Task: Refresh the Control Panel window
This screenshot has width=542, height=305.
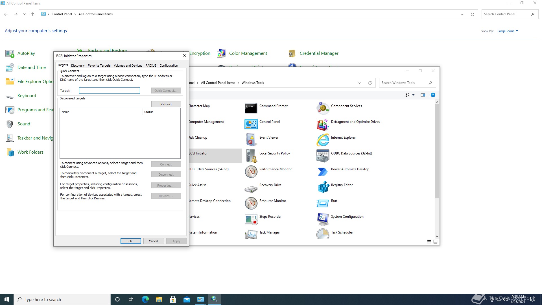Action: pyautogui.click(x=472, y=14)
